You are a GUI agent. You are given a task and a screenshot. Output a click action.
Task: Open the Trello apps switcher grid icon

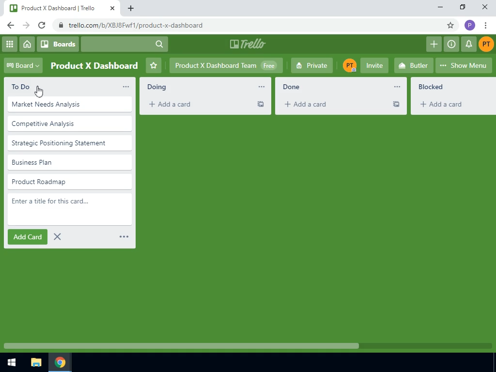coord(10,44)
